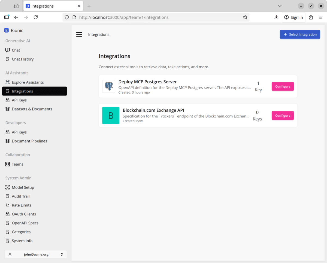Reload the page using refresh icon

pyautogui.click(x=36, y=17)
